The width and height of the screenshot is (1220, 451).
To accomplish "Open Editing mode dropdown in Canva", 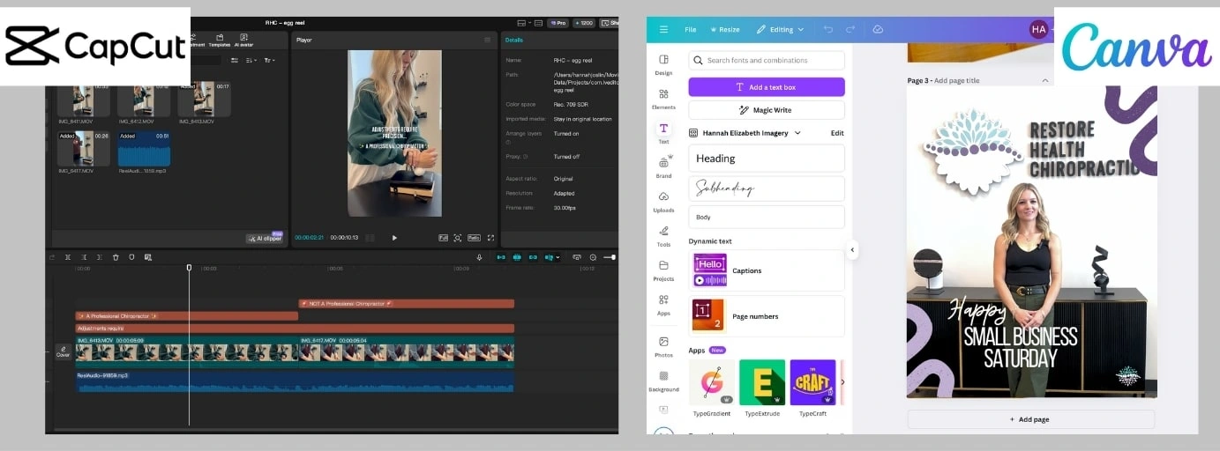I will (780, 29).
